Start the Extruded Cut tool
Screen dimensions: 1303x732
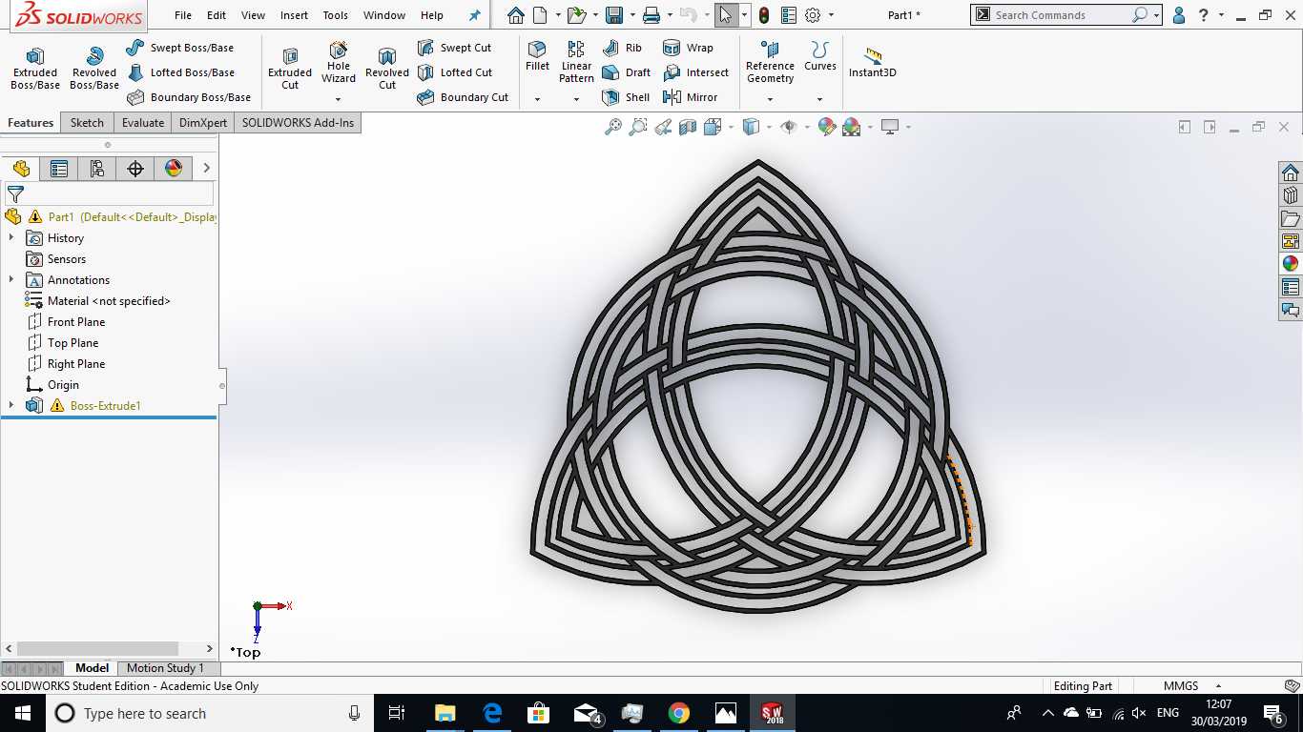pyautogui.click(x=290, y=69)
